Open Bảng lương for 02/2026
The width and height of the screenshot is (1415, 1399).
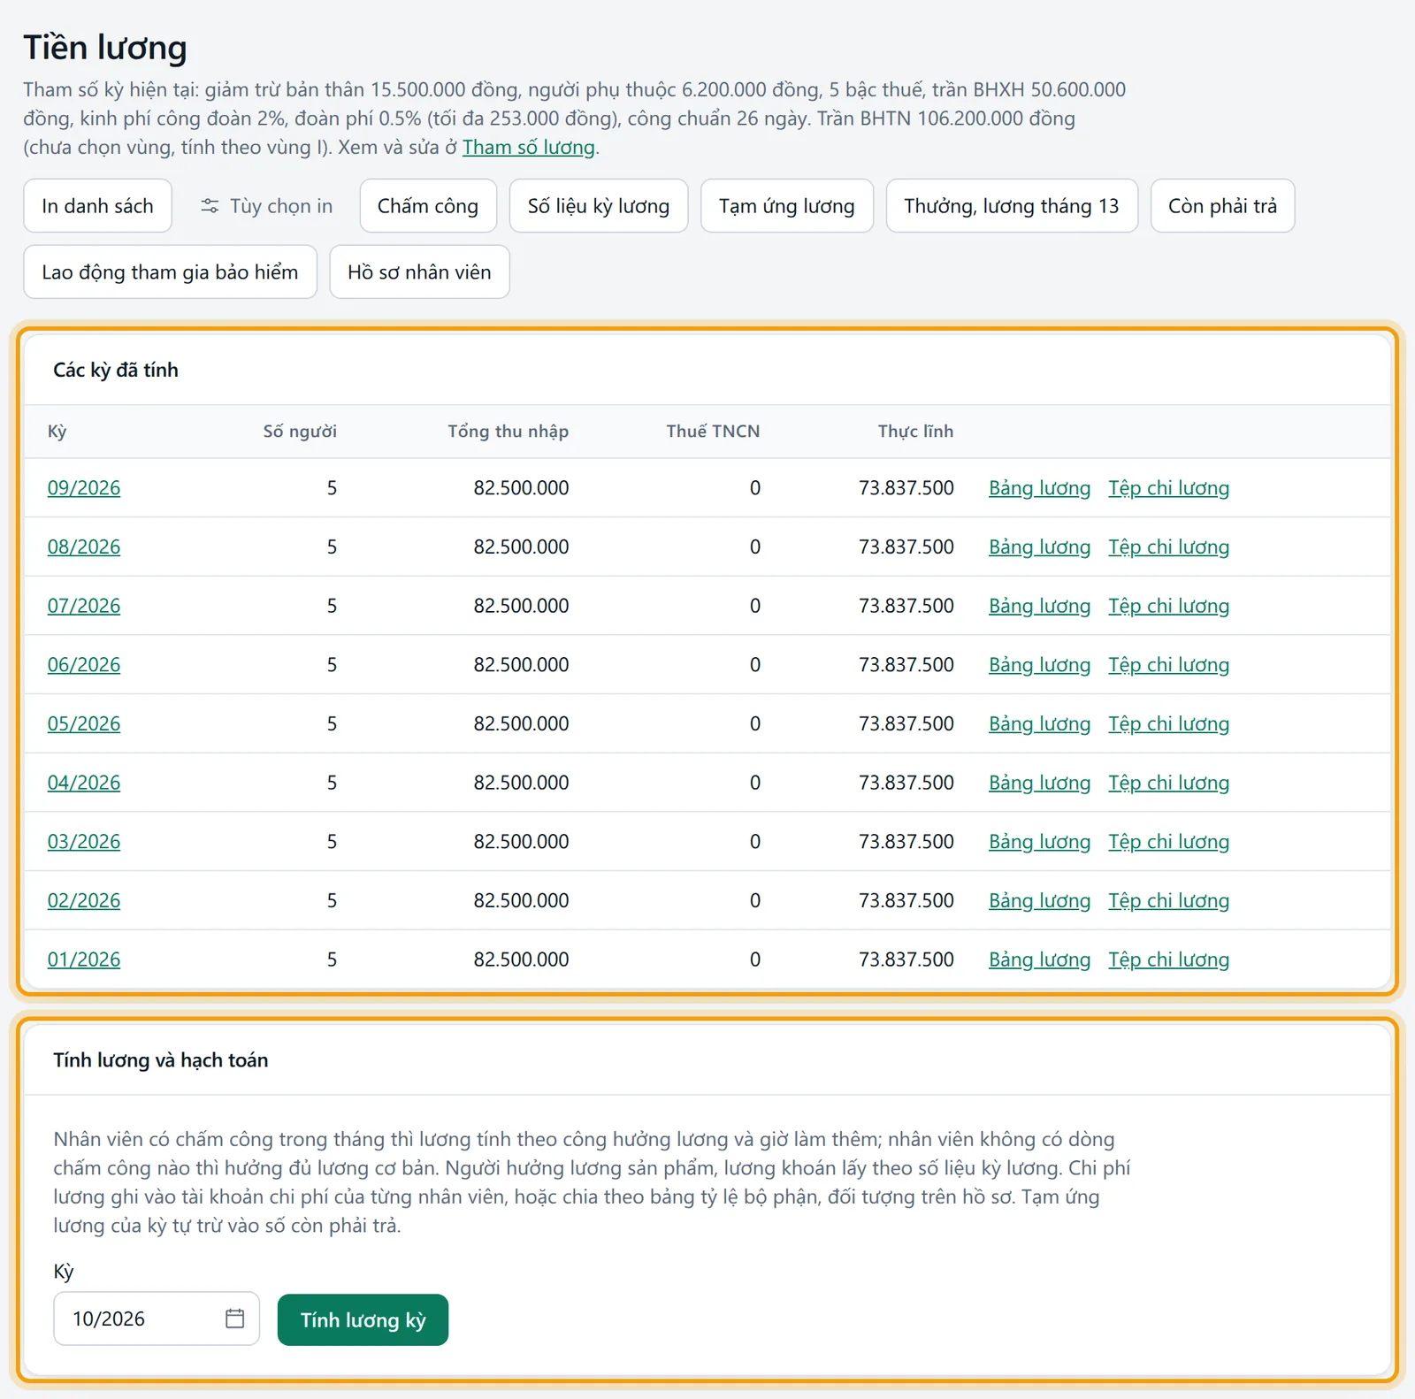click(x=1039, y=900)
